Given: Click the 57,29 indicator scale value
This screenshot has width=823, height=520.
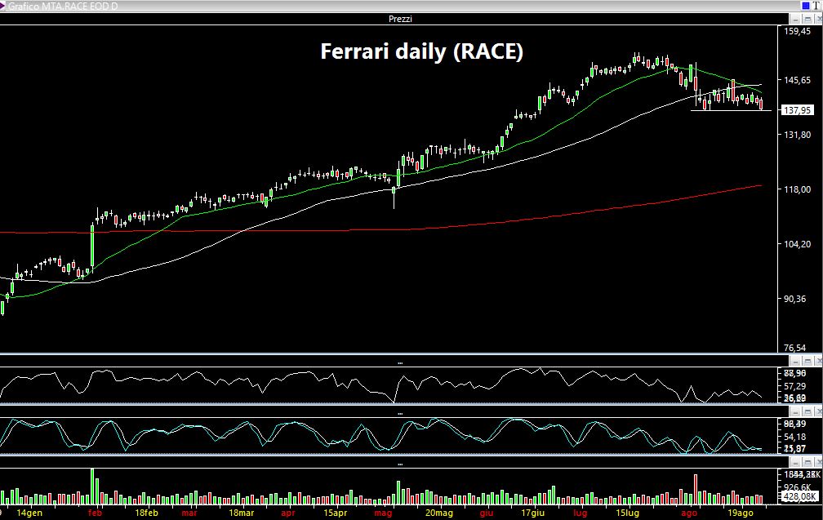Looking at the screenshot, I should point(794,386).
